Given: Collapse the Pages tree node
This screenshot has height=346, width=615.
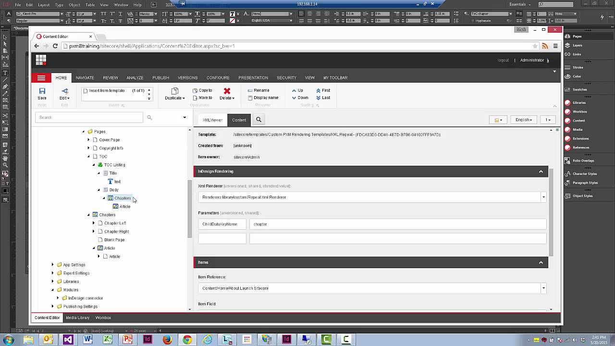Looking at the screenshot, I should pos(84,132).
